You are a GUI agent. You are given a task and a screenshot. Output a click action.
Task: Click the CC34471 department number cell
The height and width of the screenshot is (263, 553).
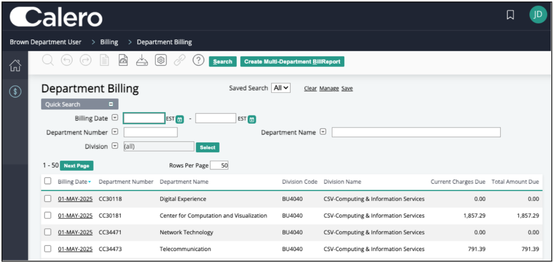[110, 233]
